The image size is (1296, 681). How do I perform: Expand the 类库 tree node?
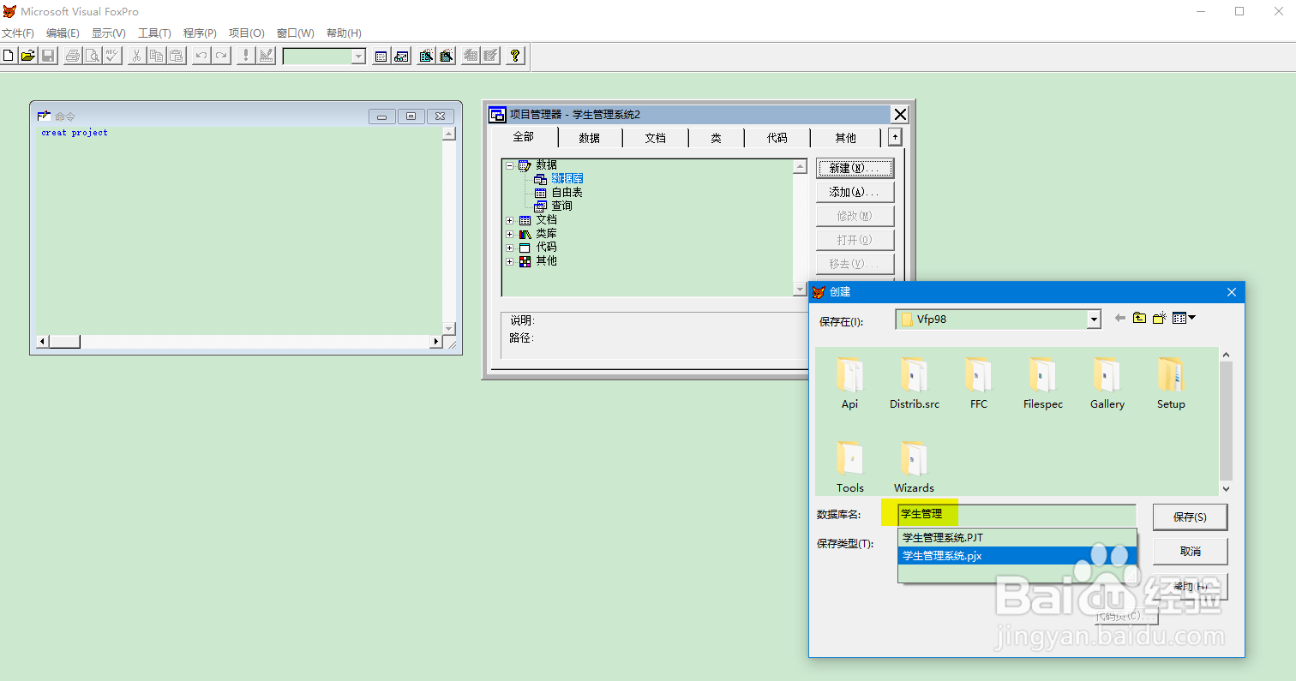[x=510, y=234]
